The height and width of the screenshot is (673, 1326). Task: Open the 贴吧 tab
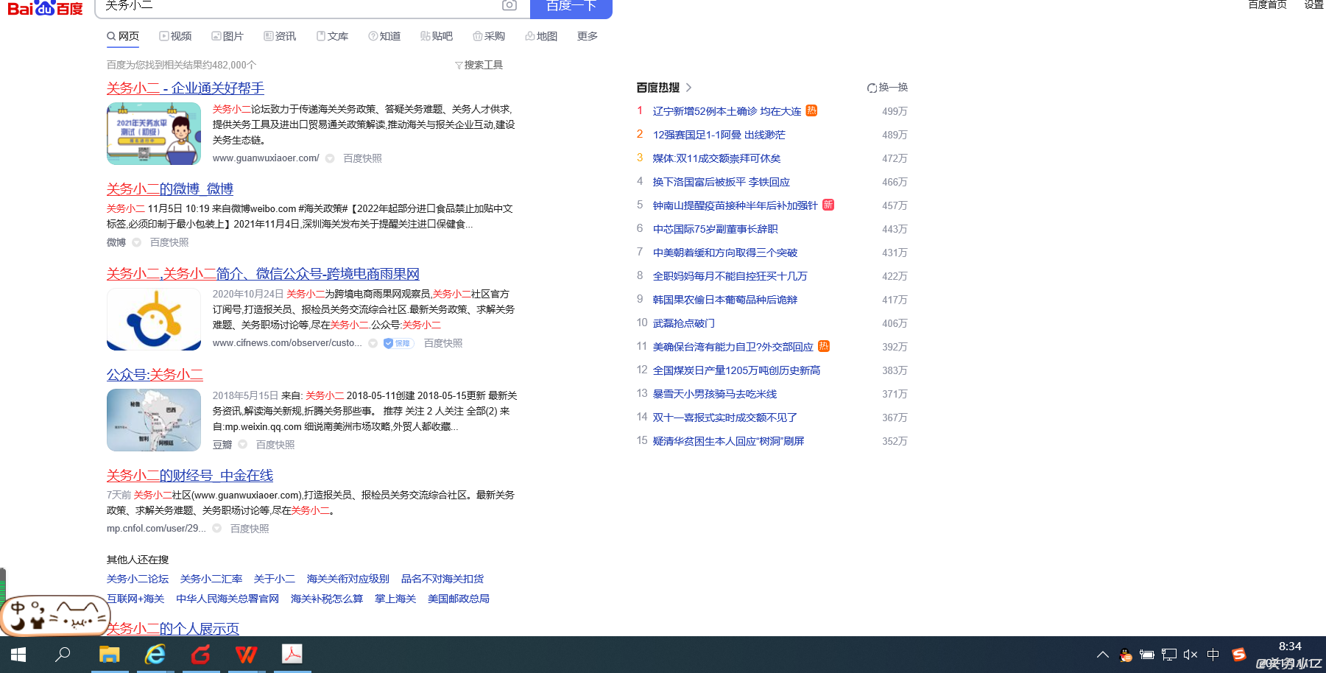point(437,36)
